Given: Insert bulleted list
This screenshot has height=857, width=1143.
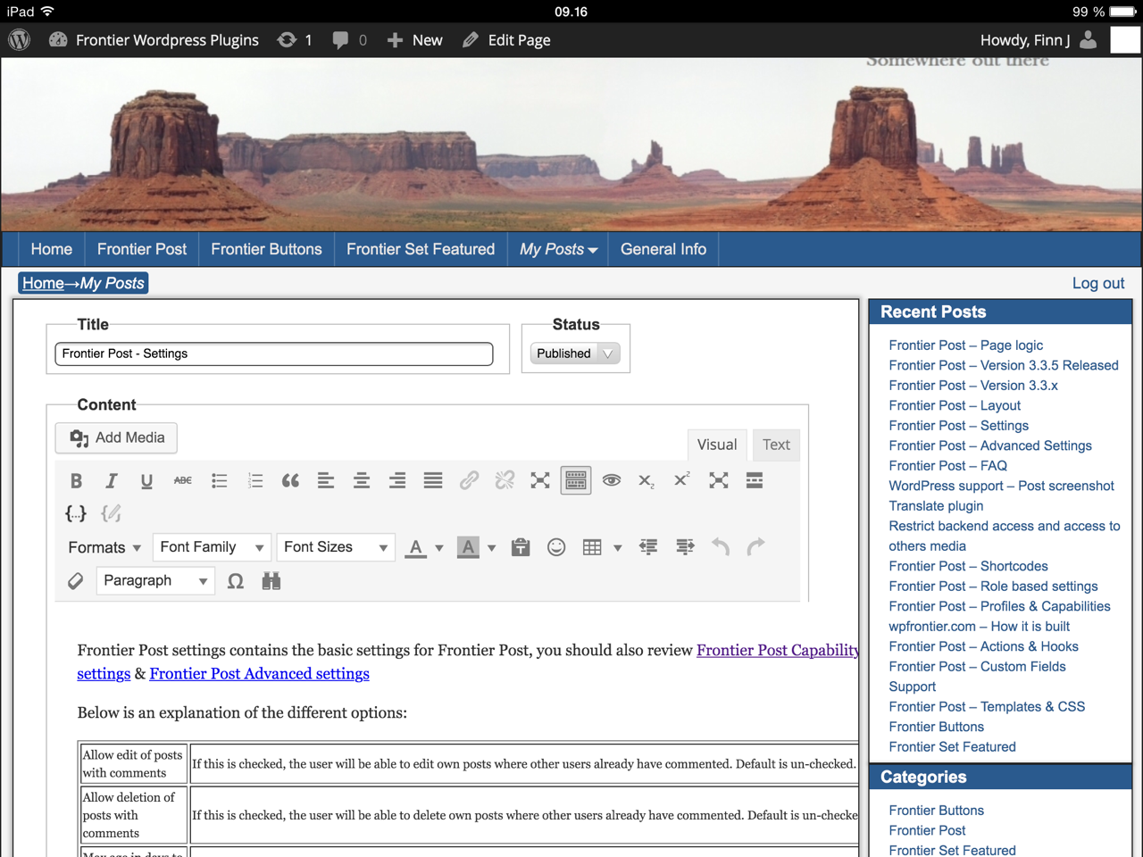Looking at the screenshot, I should click(219, 481).
